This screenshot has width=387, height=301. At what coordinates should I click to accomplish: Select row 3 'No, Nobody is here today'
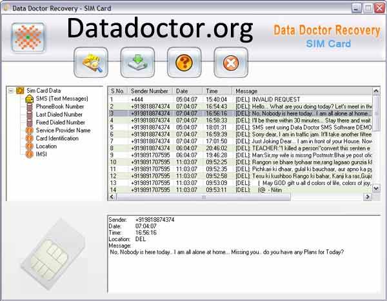point(240,113)
